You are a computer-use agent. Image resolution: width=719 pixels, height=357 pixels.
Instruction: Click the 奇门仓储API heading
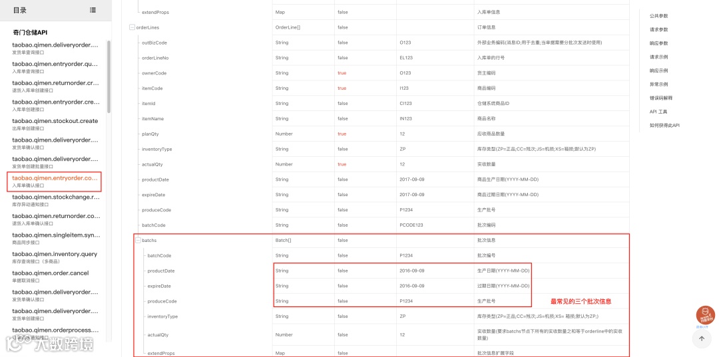30,33
